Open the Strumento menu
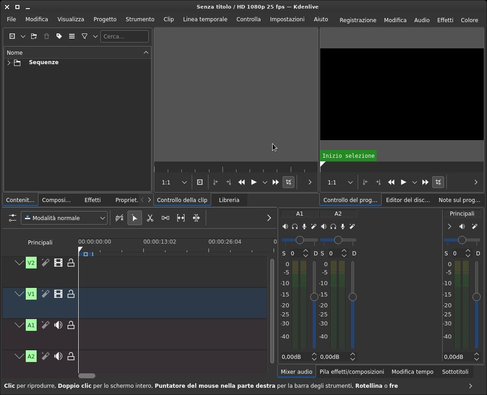The height and width of the screenshot is (395, 487). point(140,19)
